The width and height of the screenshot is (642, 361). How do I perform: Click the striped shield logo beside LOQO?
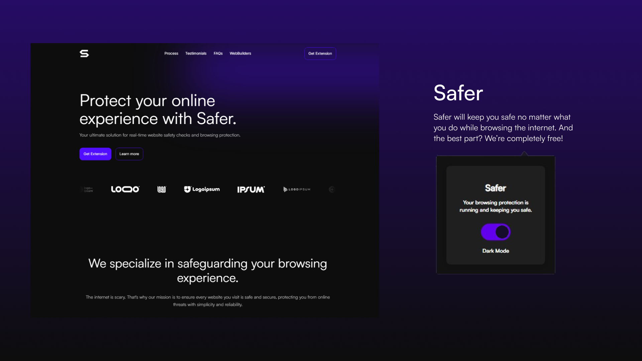(x=162, y=189)
